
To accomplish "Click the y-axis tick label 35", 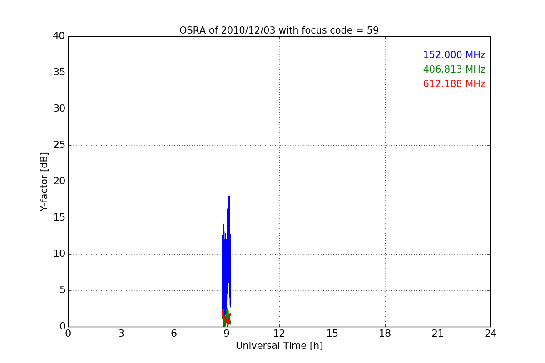I will [59, 72].
